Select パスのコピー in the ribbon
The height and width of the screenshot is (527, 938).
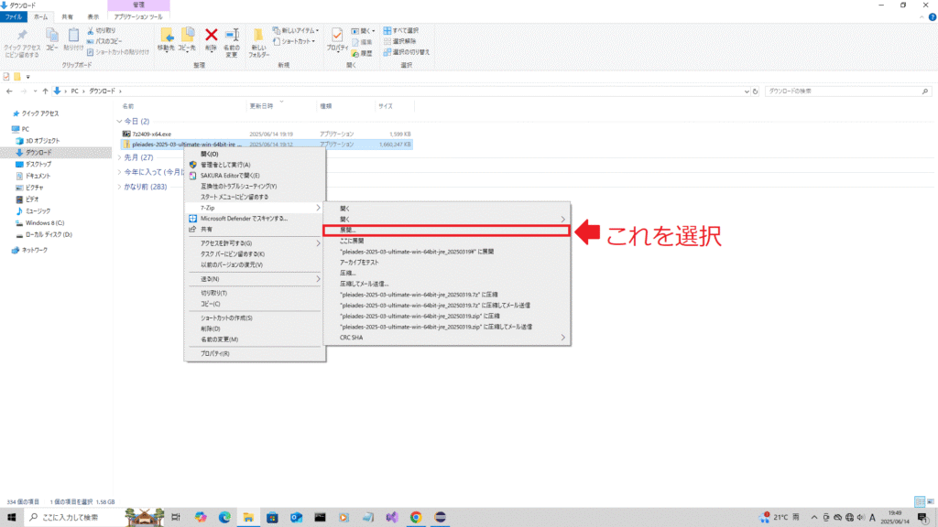tap(104, 41)
